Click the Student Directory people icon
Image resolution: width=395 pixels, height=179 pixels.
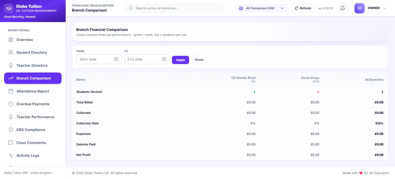click(11, 52)
